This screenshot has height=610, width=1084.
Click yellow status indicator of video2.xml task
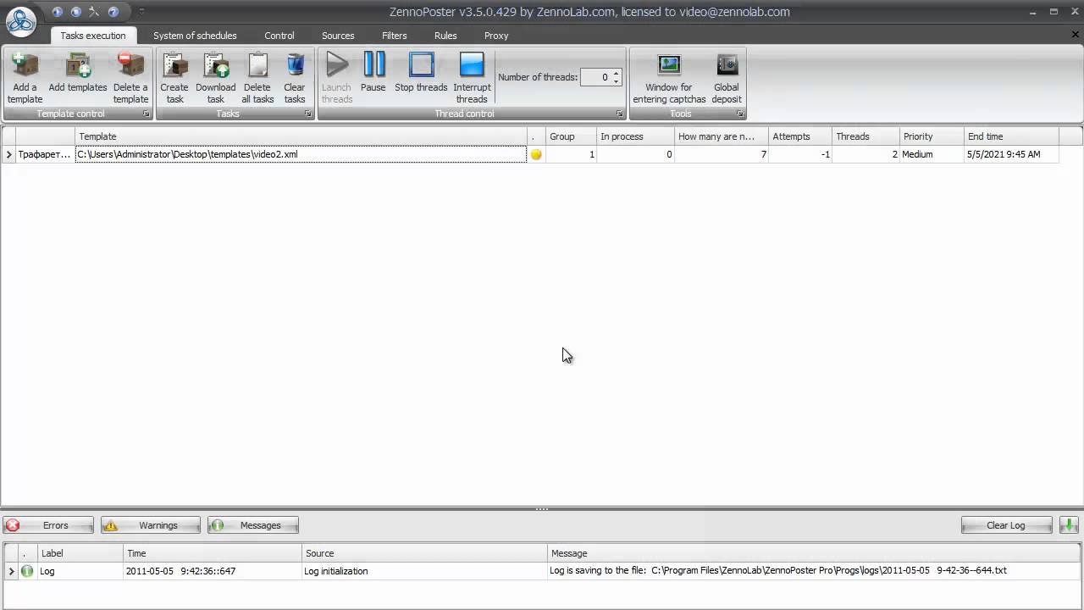536,154
